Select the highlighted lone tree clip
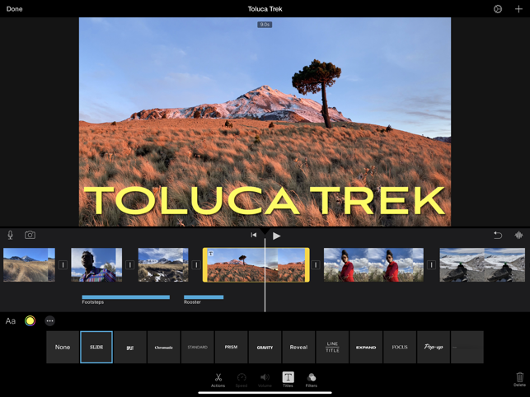The width and height of the screenshot is (530, 397). [256, 265]
